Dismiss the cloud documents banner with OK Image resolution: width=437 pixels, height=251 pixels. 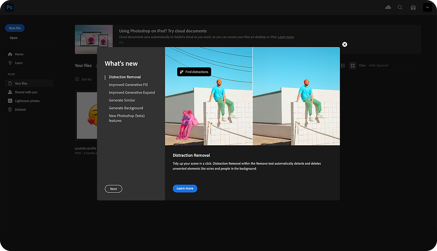pyautogui.click(x=121, y=43)
